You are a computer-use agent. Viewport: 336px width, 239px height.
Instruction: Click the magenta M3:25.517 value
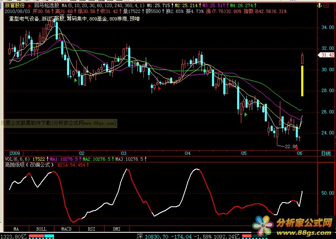tap(214, 5)
